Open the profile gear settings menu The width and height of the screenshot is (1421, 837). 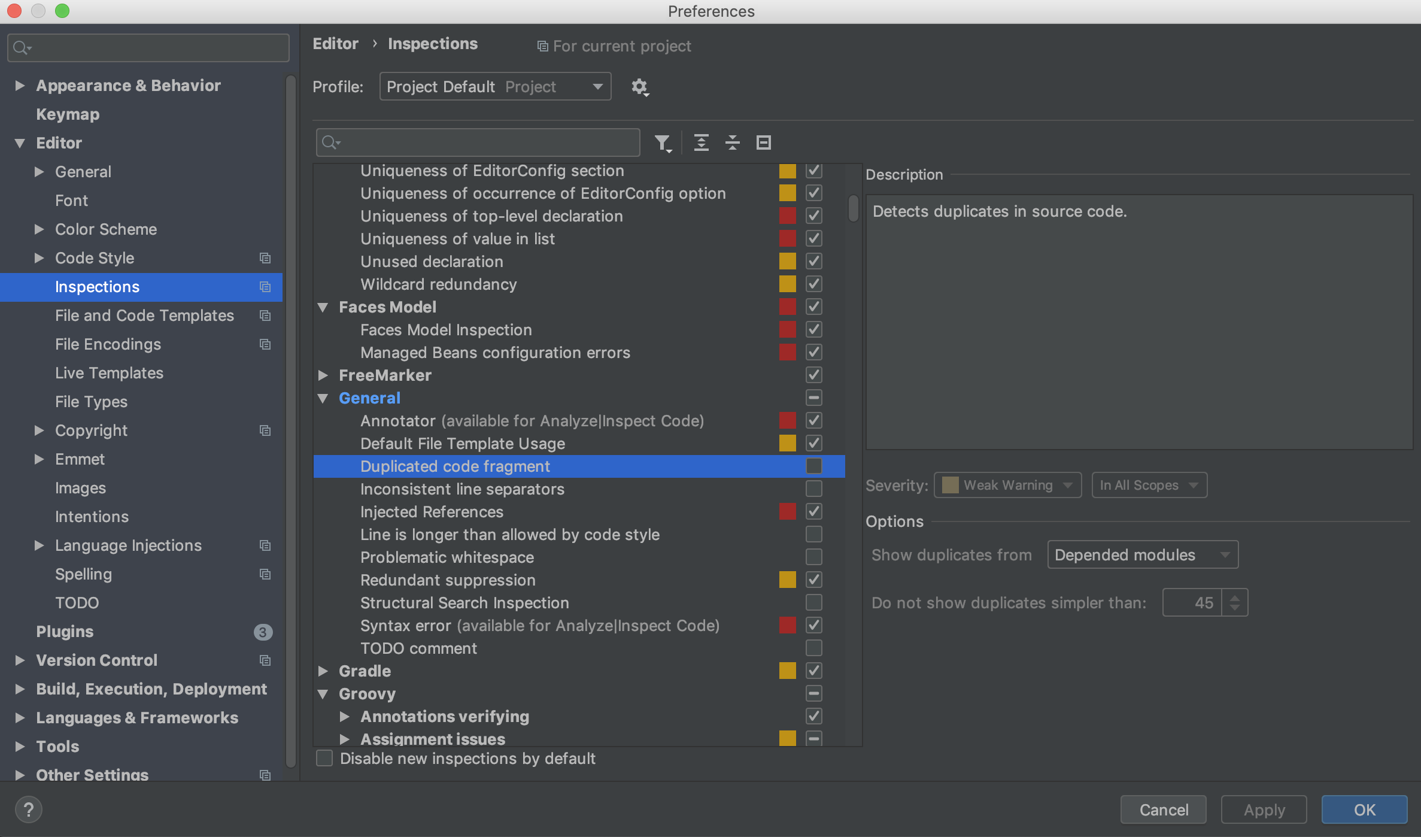[640, 87]
